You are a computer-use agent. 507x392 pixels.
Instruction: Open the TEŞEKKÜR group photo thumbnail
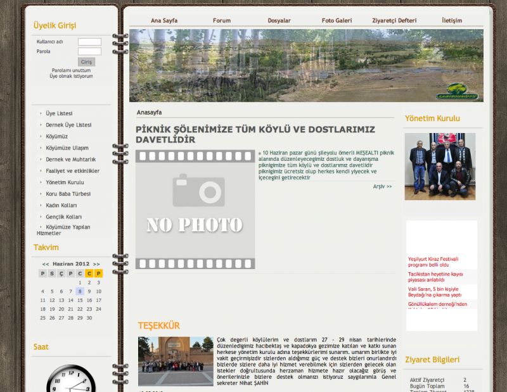coord(176,362)
